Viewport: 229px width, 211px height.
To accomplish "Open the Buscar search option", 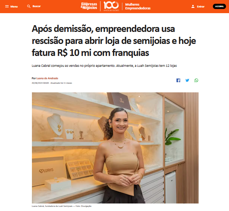I will pos(36,6).
